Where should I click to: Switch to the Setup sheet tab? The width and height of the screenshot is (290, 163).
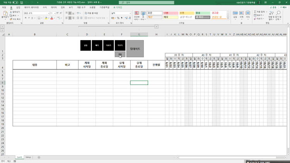pyautogui.click(x=28, y=157)
